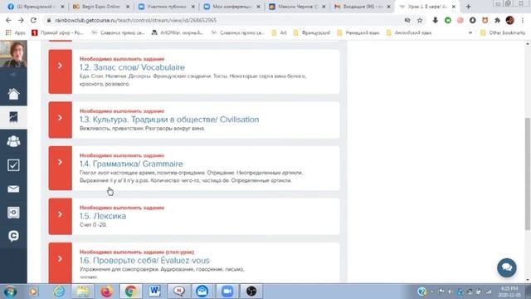Switch to the Максим Чернов tab
The width and height of the screenshot is (531, 299).
click(x=297, y=7)
